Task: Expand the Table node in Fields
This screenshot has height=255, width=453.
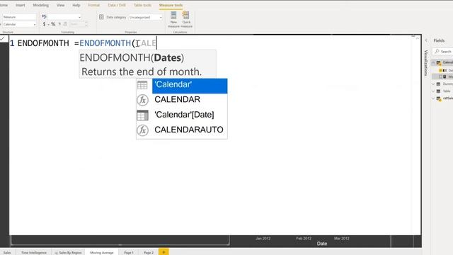Action: (433, 91)
